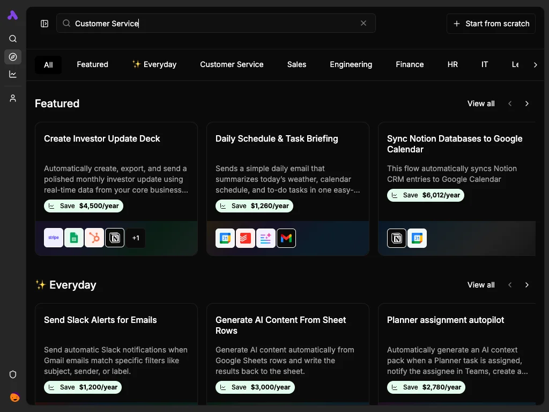Screen dimensions: 549x412
Task: Go to previous Featured templates page
Action: [510, 104]
